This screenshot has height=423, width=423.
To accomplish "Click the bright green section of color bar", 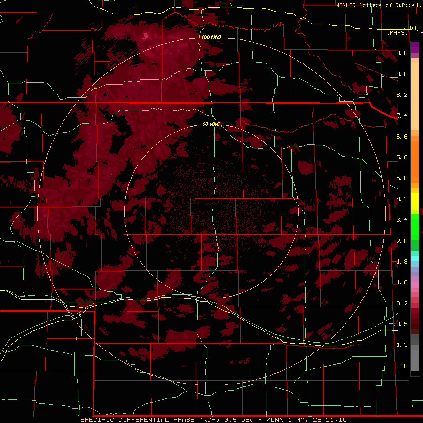I will 415,227.
